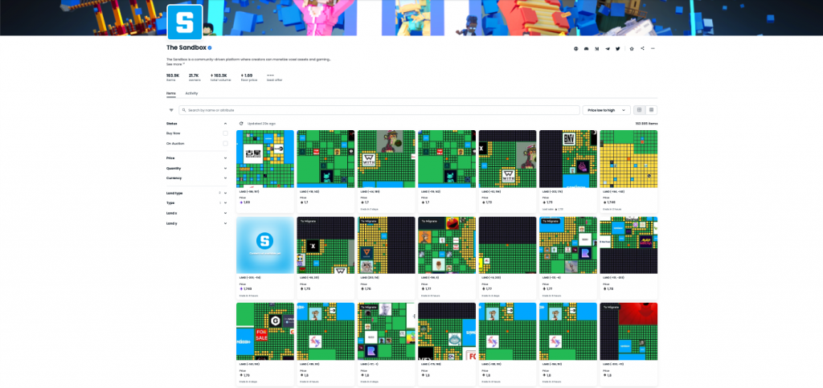Switch to small grid view icon
This screenshot has width=823, height=388.
point(651,110)
